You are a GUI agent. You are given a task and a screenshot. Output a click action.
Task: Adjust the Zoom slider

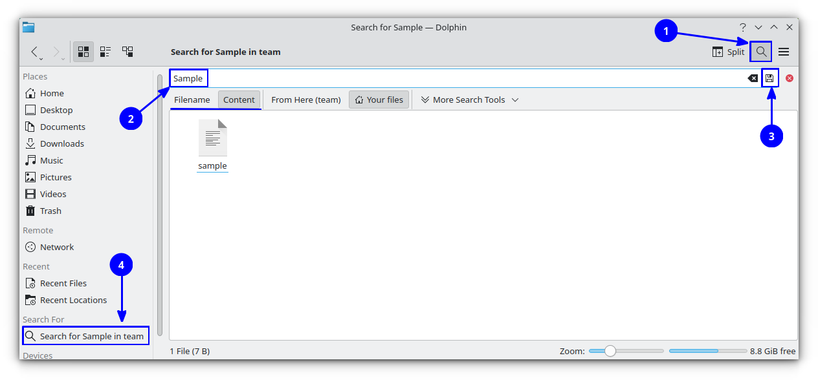click(609, 351)
